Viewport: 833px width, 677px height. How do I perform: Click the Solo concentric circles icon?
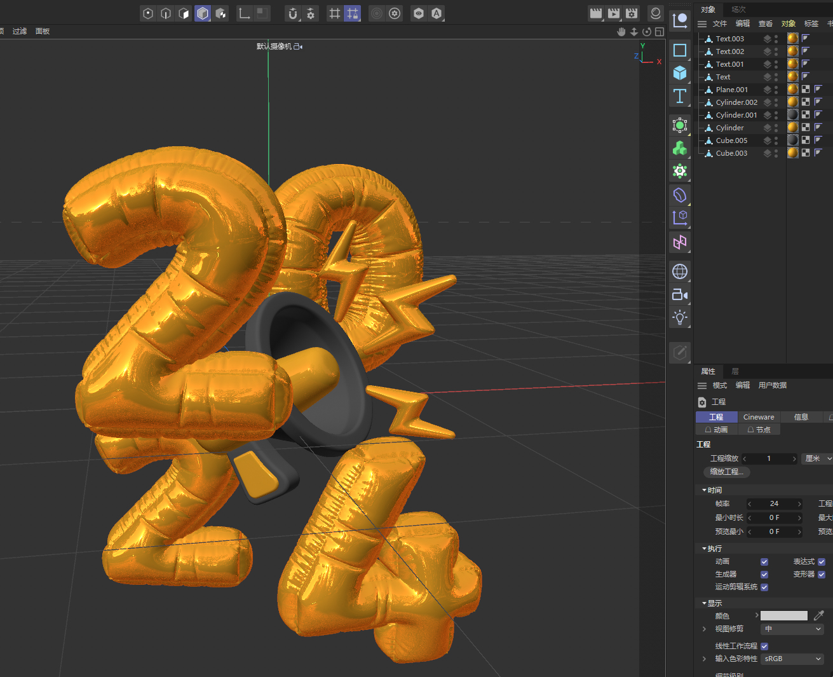(x=377, y=13)
